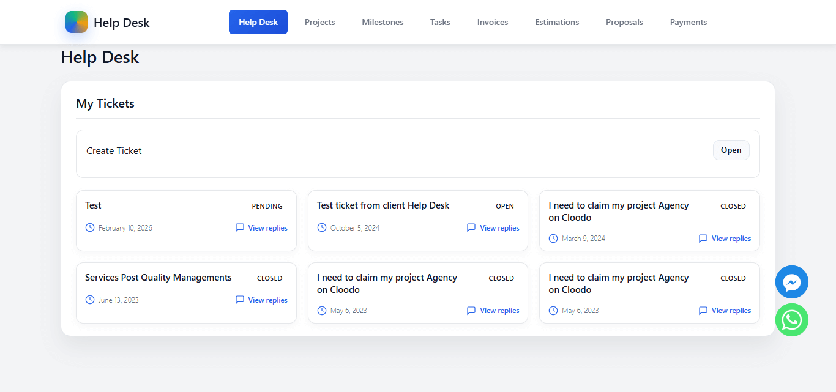Switch to the Projects tab
This screenshot has height=392, width=836.
pos(319,22)
